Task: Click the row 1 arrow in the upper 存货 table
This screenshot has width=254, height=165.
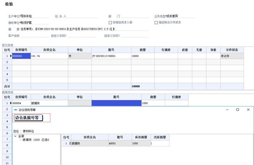Action: (11, 56)
